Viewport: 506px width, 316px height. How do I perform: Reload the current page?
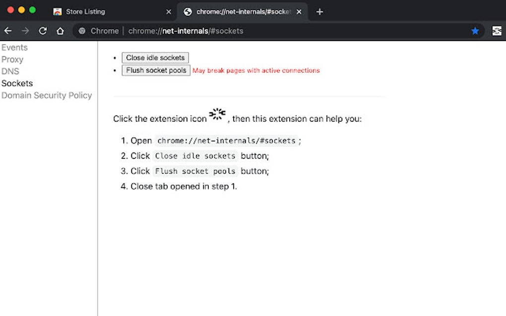(x=43, y=31)
